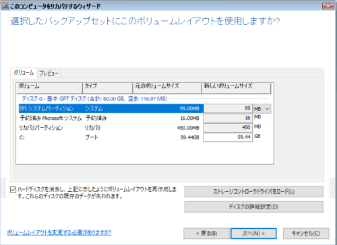Open the ボリュームレイアウトを変更する必要がありますか? link
337x245 pixels.
(x=59, y=232)
